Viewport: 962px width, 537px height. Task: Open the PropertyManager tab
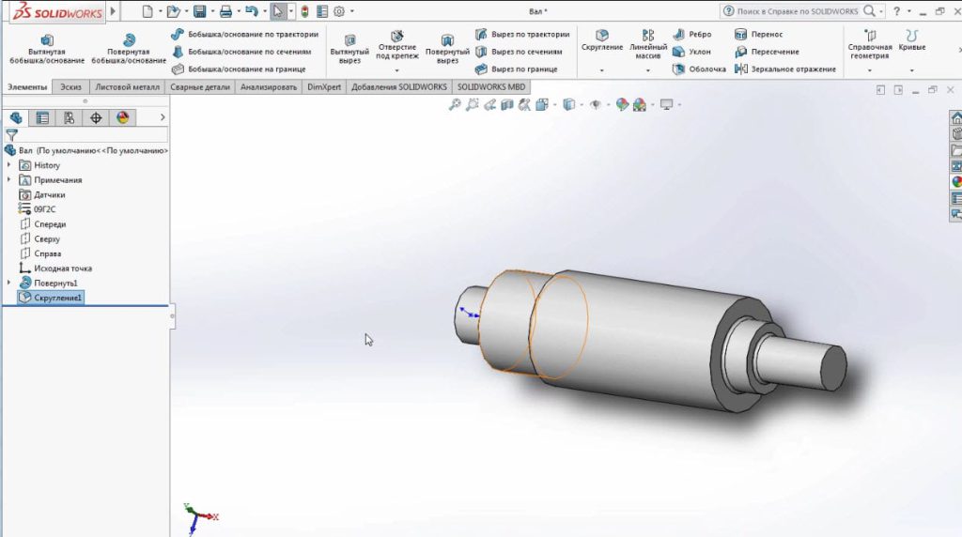42,117
